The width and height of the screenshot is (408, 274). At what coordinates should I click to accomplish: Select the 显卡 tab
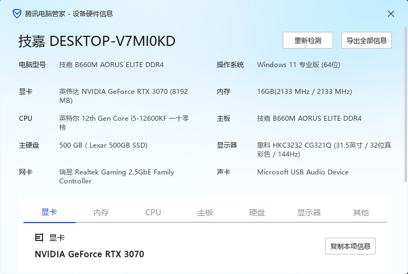pyautogui.click(x=49, y=212)
